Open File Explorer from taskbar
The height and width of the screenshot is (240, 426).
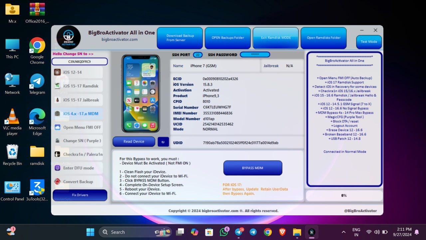tap(297, 232)
